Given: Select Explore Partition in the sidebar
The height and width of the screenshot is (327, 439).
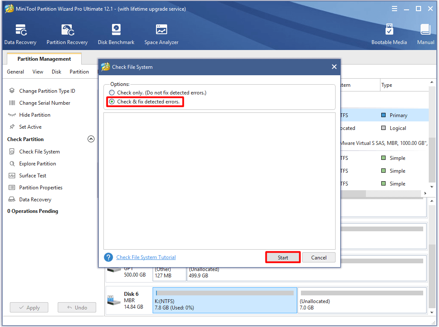Looking at the screenshot, I should 38,164.
